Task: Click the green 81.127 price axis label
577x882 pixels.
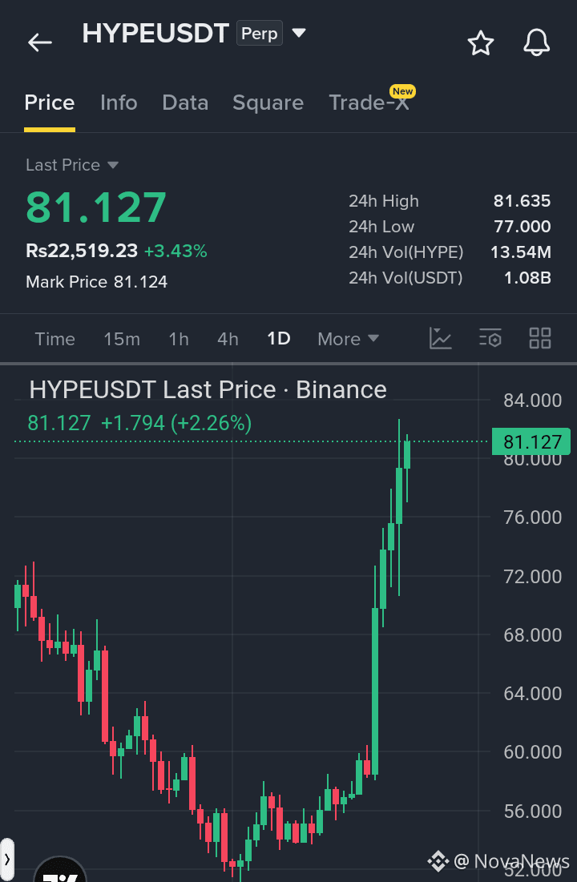Action: (531, 441)
